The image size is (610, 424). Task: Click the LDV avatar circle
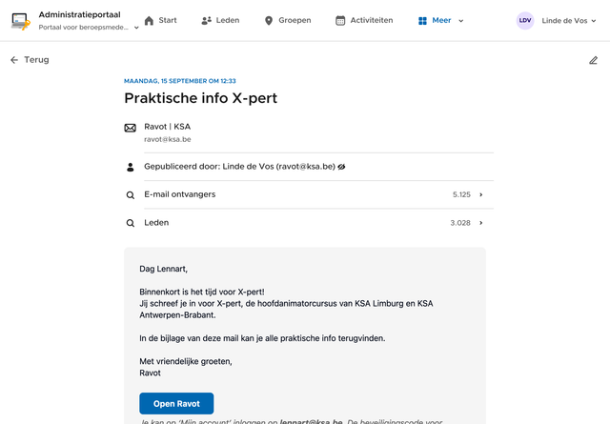(x=525, y=20)
